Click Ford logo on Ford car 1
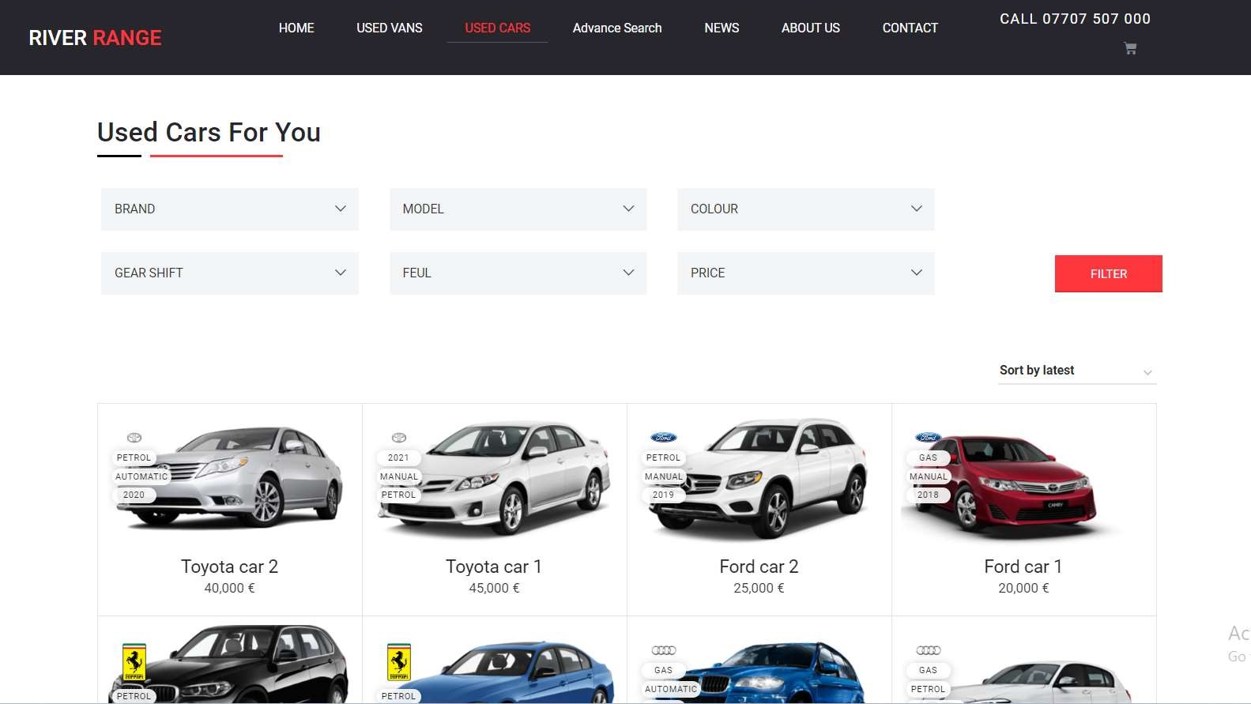Viewport: 1251px width, 704px height. [929, 437]
